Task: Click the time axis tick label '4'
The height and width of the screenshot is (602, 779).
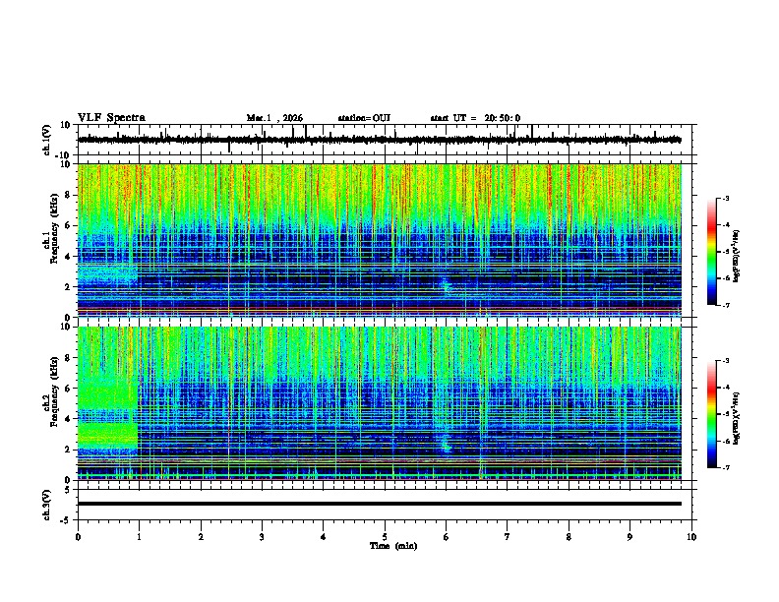Action: (324, 537)
